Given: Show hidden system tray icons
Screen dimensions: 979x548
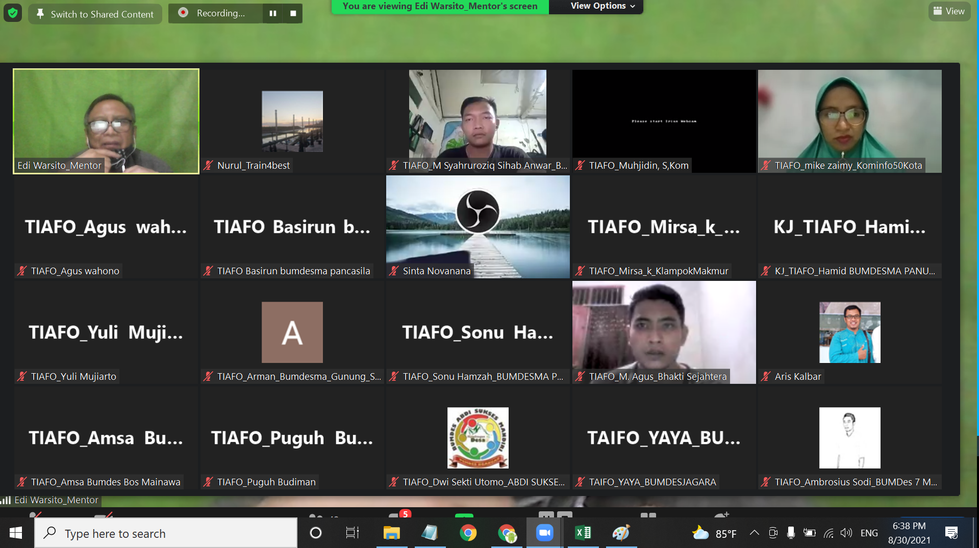Looking at the screenshot, I should point(754,533).
